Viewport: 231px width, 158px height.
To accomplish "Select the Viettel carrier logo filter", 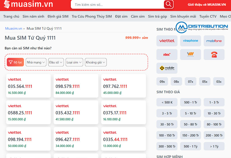I will point(167,41).
